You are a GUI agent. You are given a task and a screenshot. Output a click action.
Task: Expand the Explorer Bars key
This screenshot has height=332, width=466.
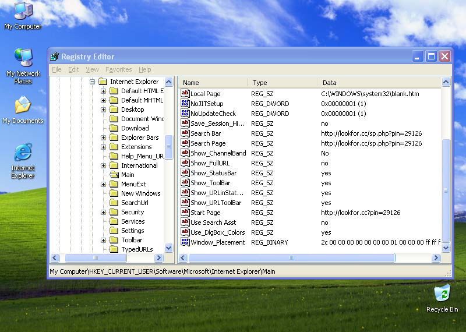pos(104,137)
